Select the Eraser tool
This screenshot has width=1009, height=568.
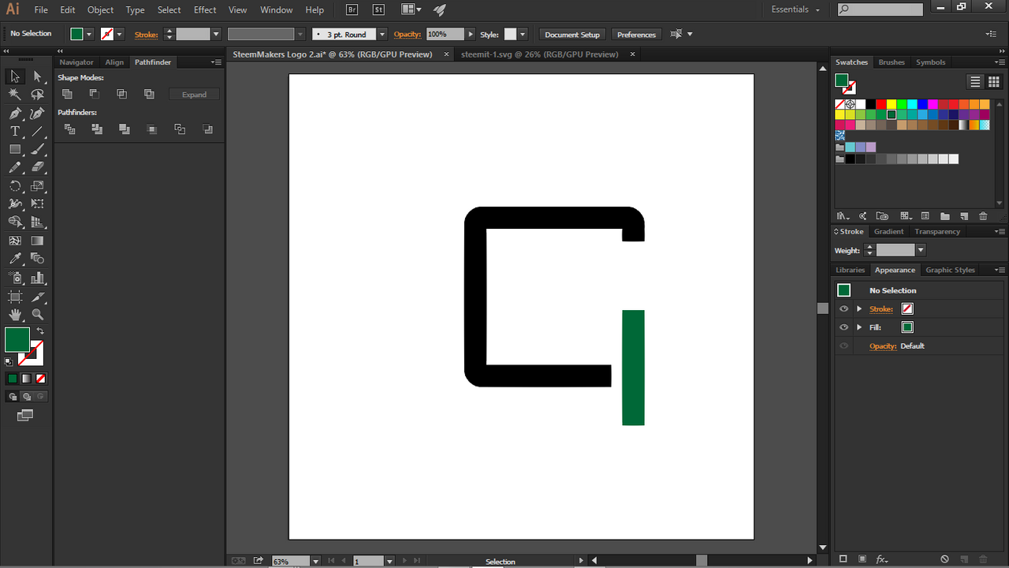(37, 167)
